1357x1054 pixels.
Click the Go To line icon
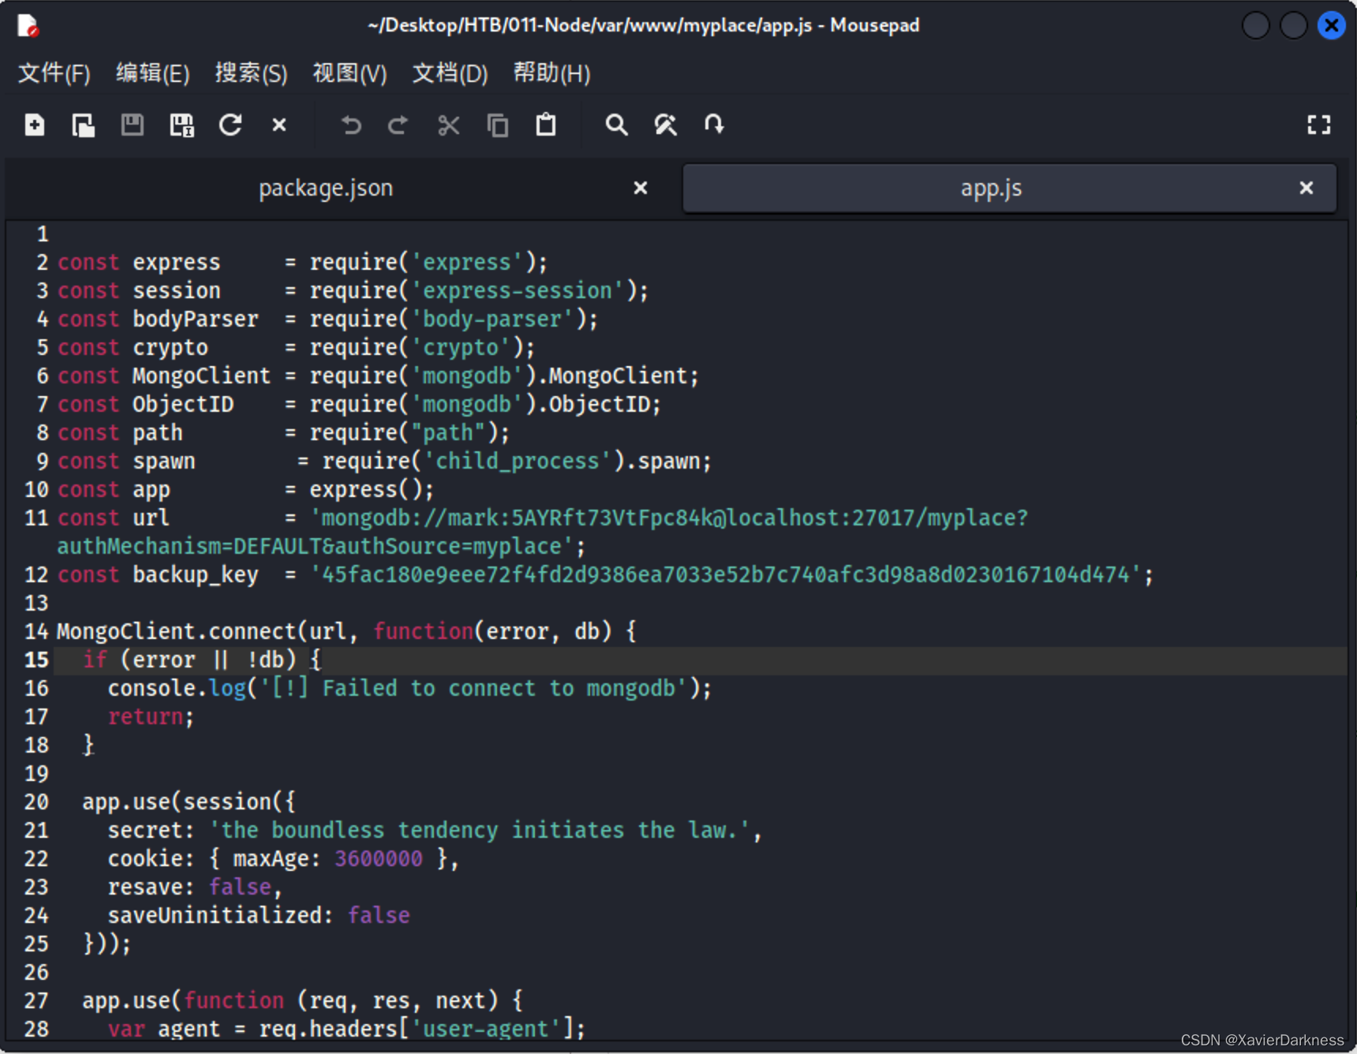tap(714, 125)
